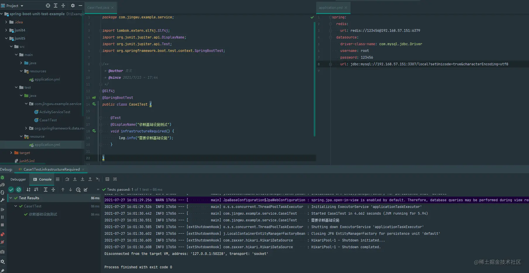Image resolution: width=529 pixels, height=273 pixels.
Task: Select 依赖基础设施测试 test result row
Action: (43, 214)
